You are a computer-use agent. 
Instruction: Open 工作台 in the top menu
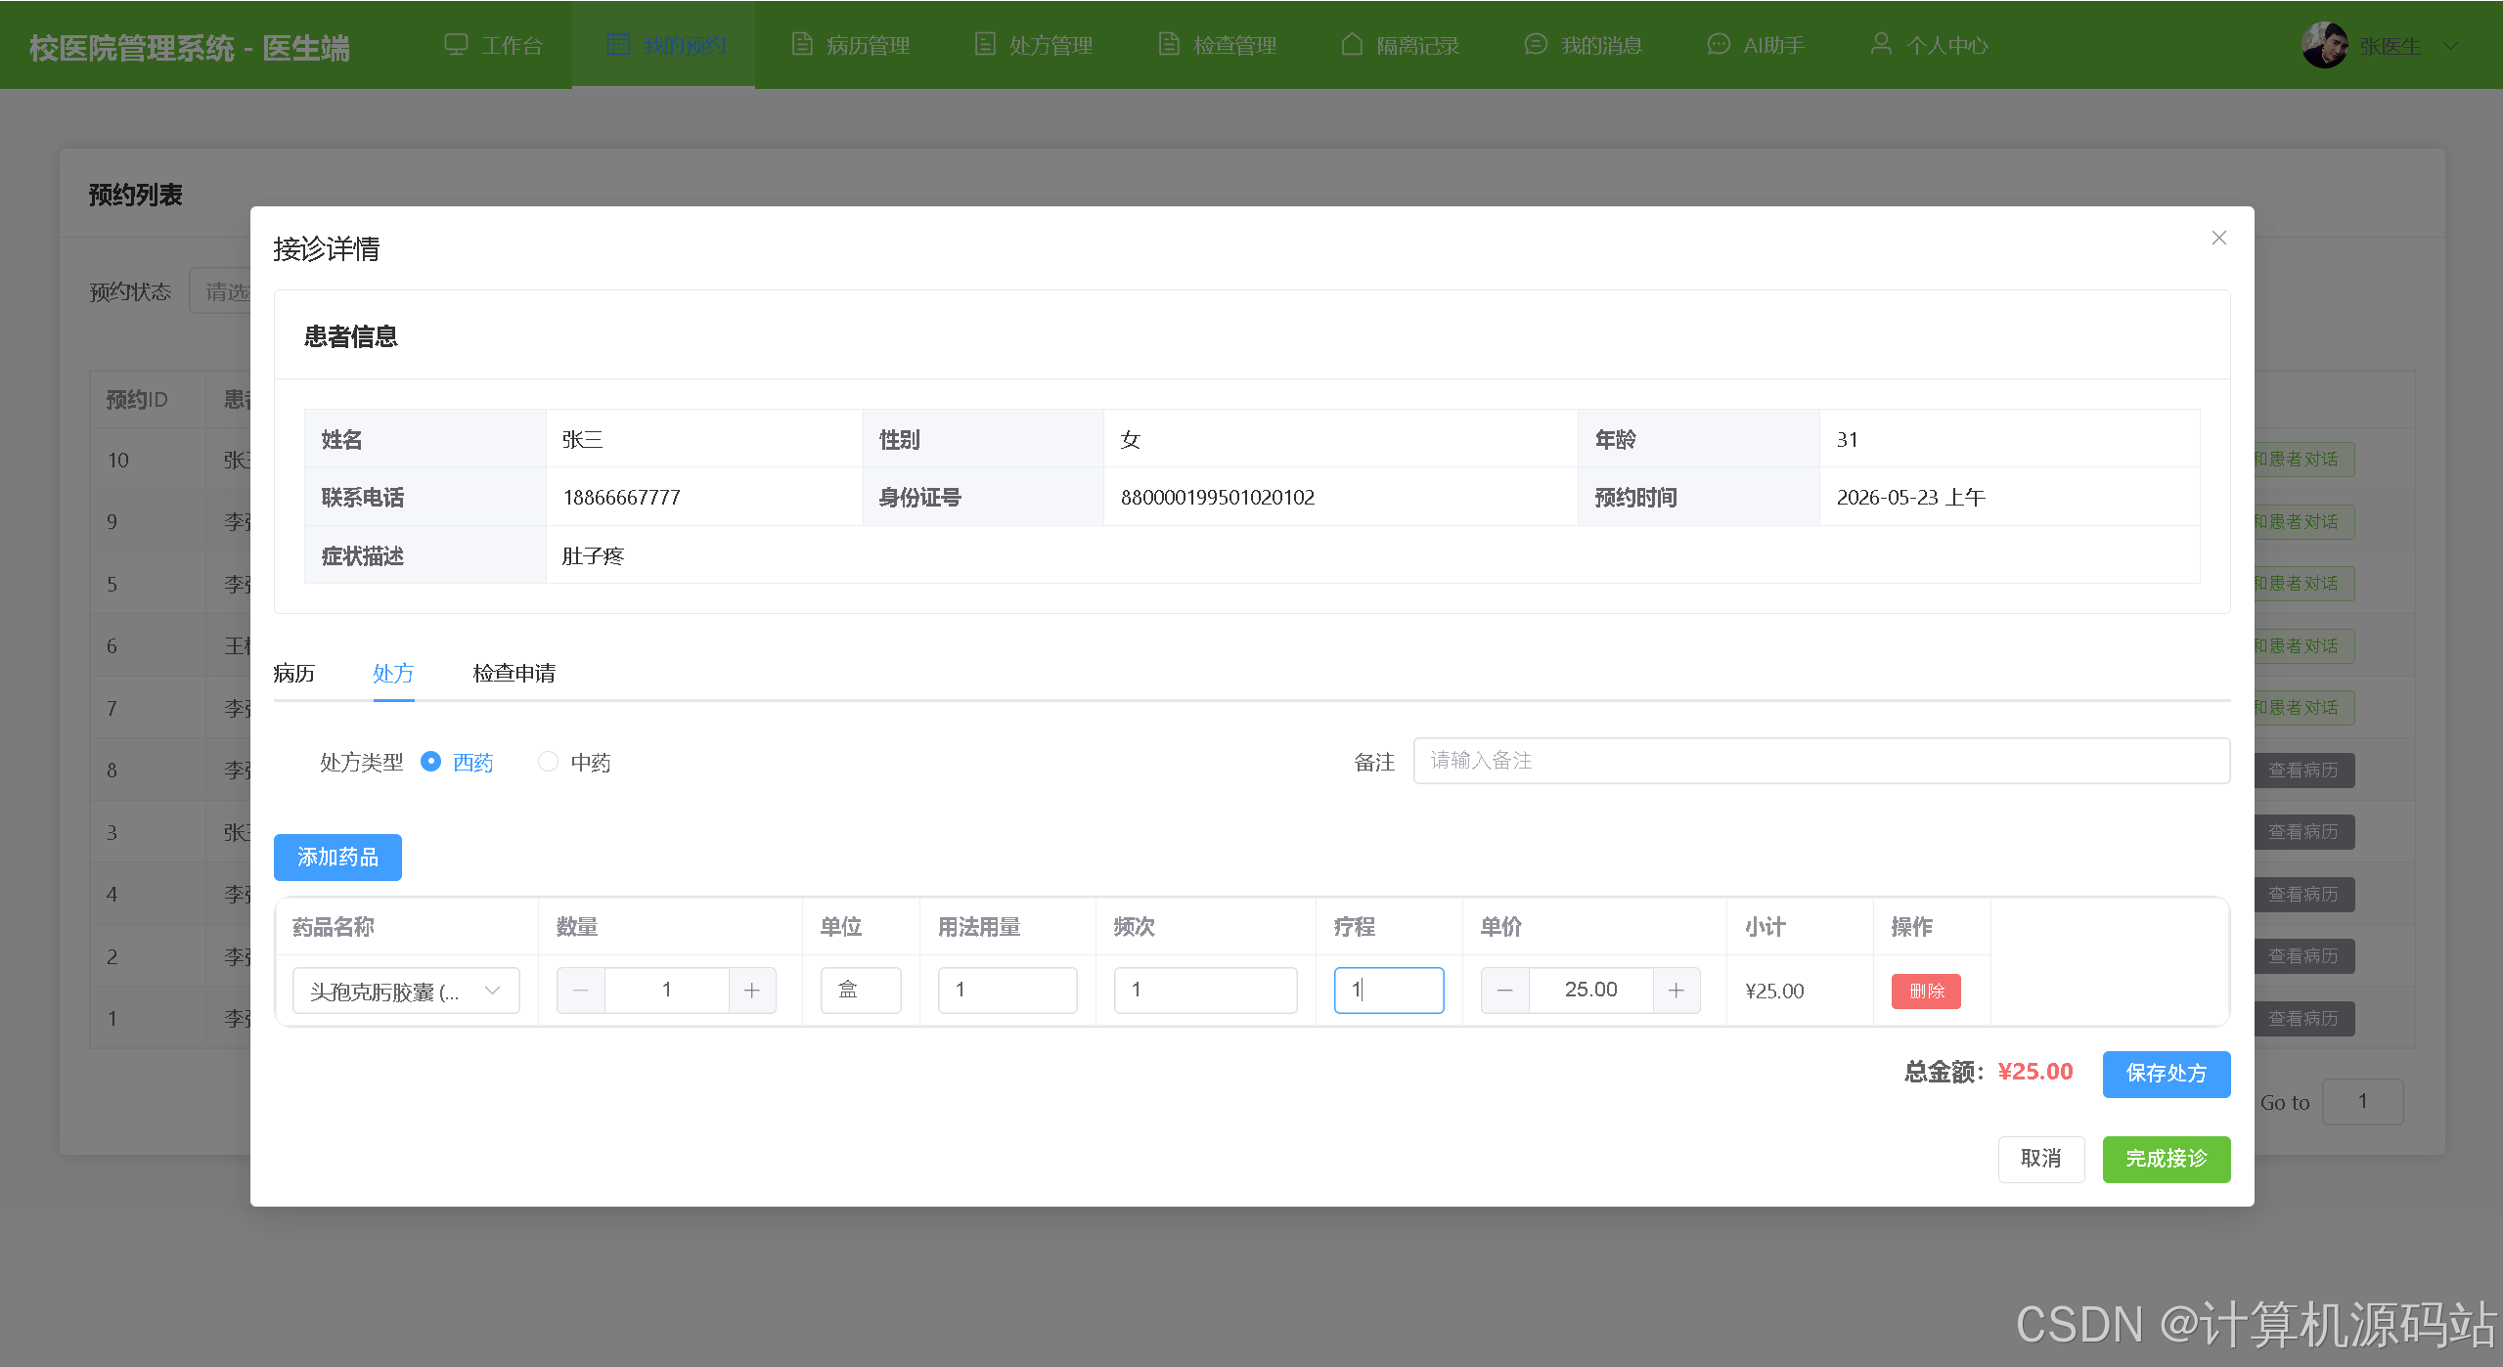494,45
